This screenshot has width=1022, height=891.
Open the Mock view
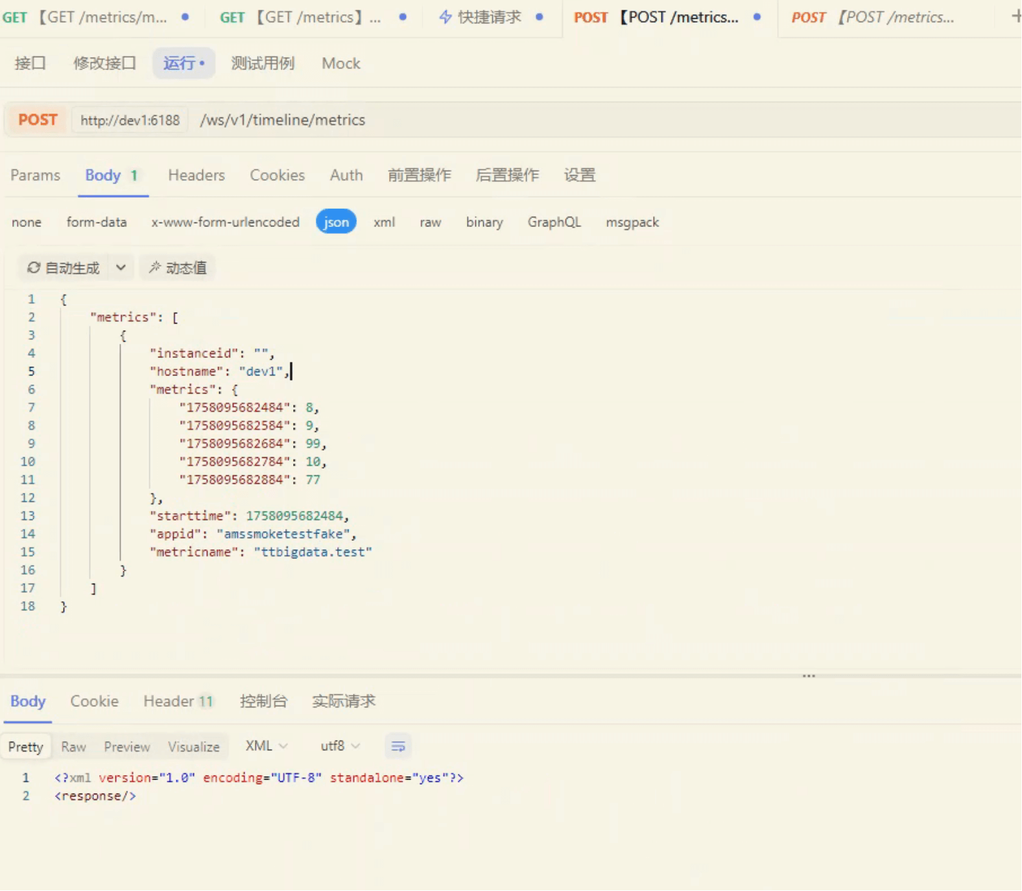340,64
